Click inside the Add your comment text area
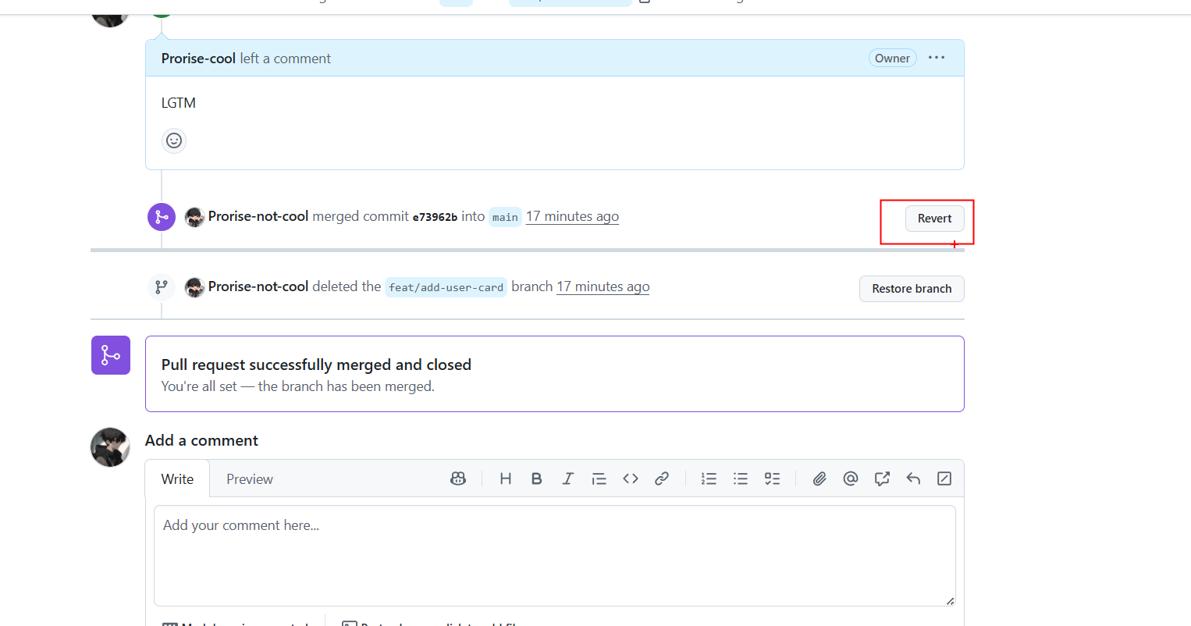This screenshot has height=626, width=1191. [554, 555]
